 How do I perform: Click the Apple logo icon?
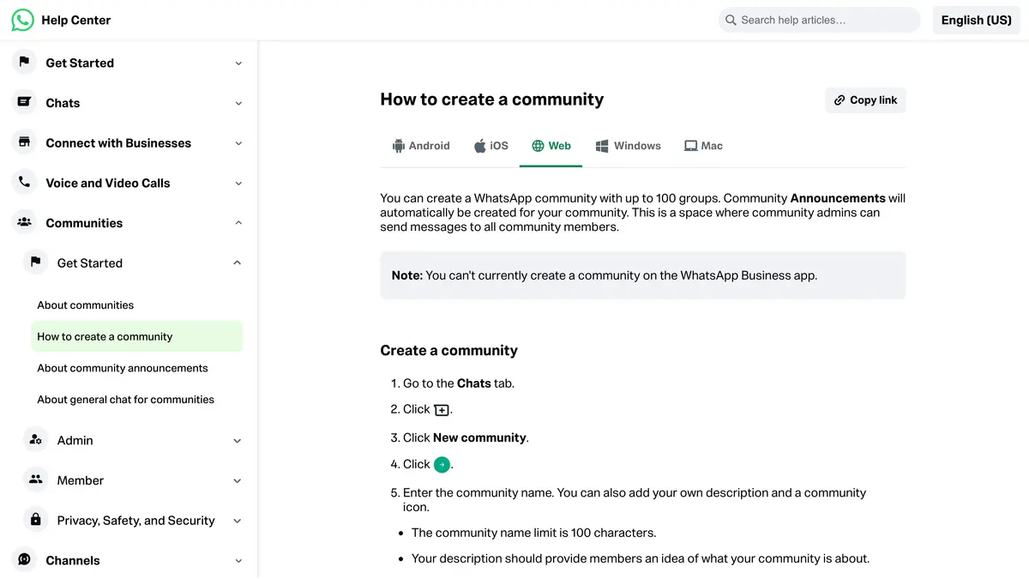coord(480,146)
